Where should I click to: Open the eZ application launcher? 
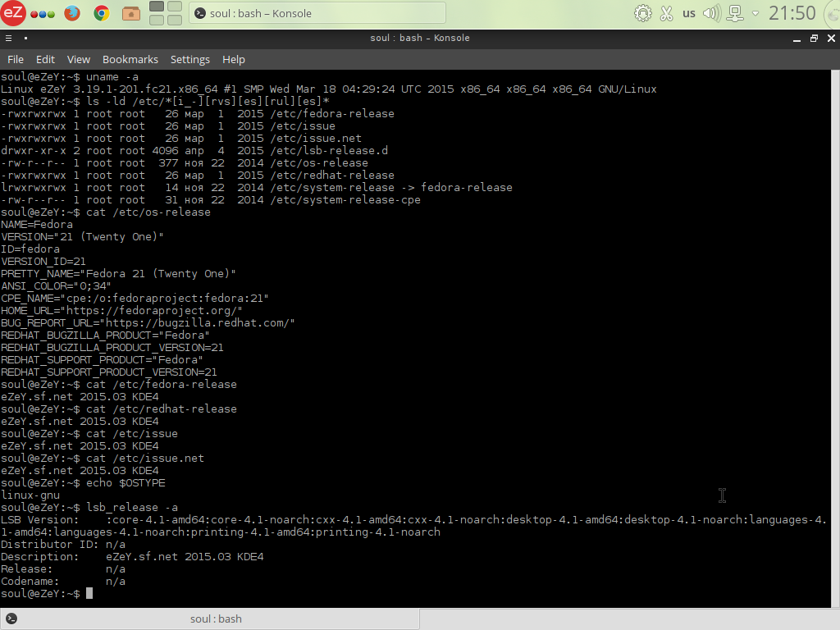(x=13, y=13)
